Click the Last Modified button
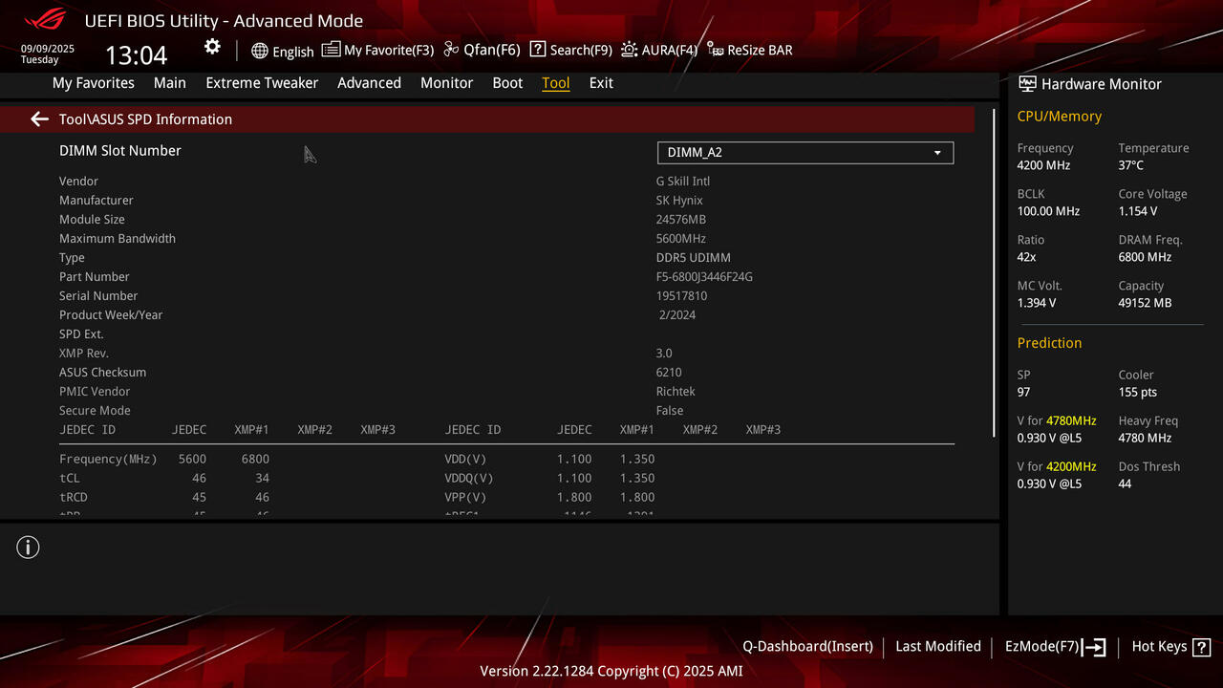Screen dimensions: 1223x688 click(938, 647)
